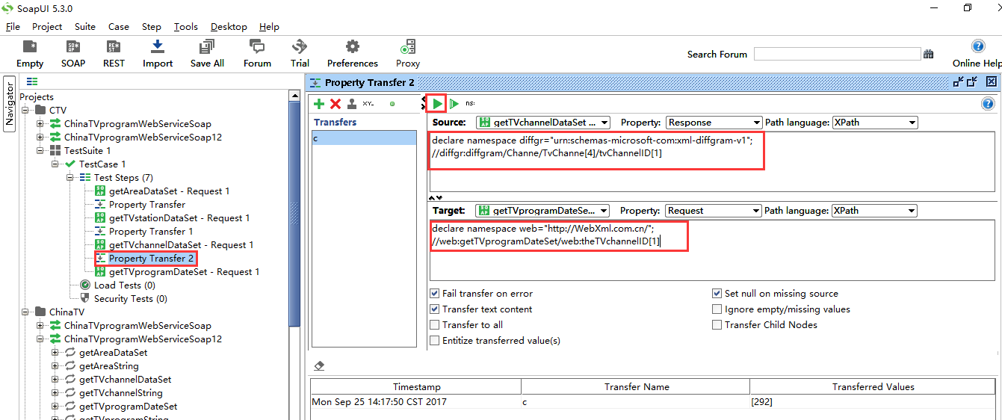Open the Tools menu
The height and width of the screenshot is (420, 1002).
point(186,27)
